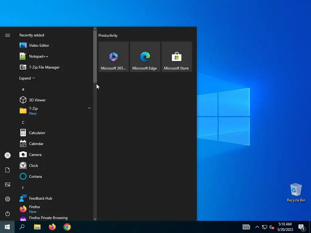Open Pictures from Start sidebar
The height and width of the screenshot is (233, 311).
pyautogui.click(x=8, y=184)
